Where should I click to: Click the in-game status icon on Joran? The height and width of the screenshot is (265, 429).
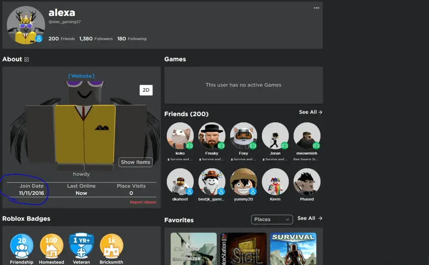285,145
